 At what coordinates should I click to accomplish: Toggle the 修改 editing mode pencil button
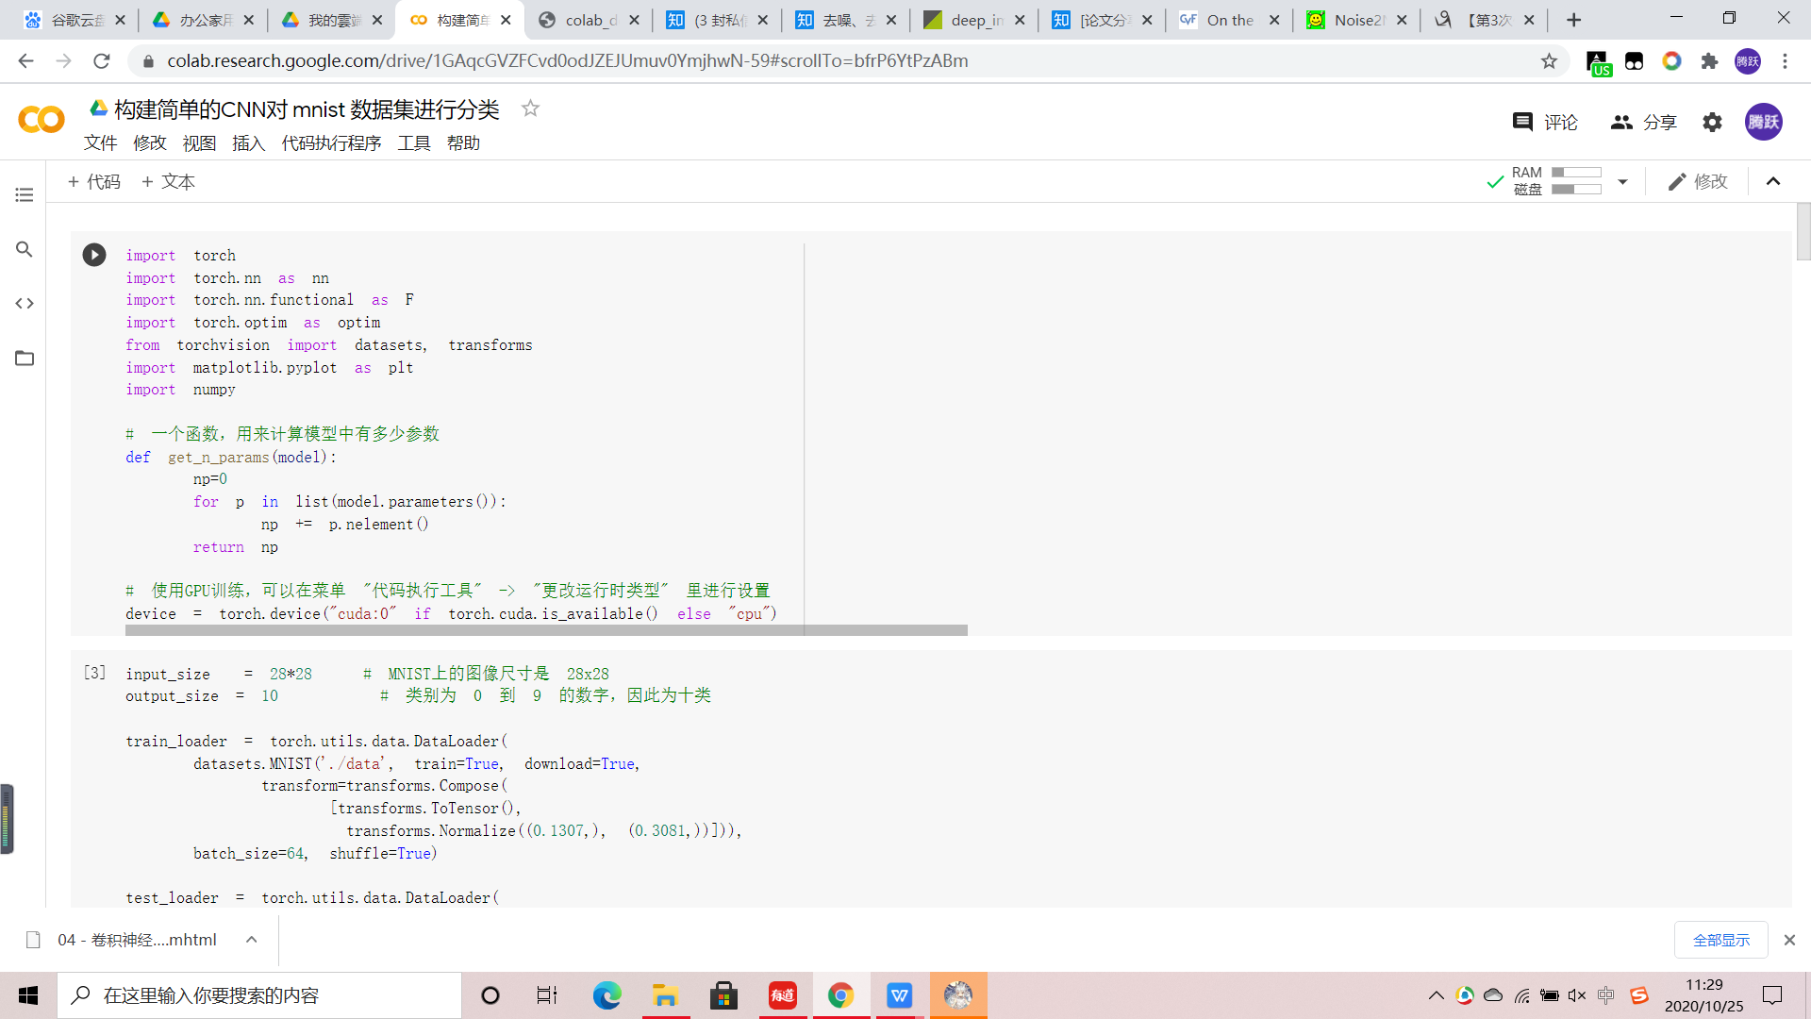click(x=1698, y=181)
